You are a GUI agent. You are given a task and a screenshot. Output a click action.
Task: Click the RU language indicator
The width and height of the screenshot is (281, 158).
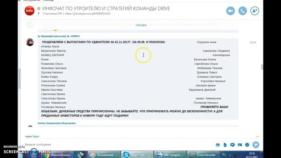point(224,154)
